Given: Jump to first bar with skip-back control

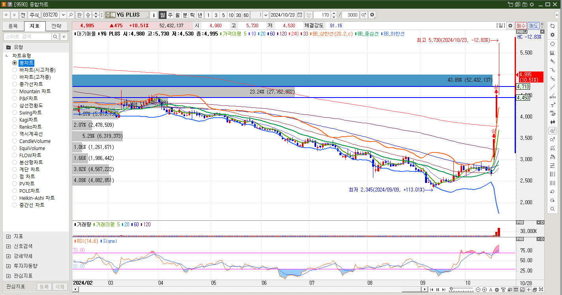Looking at the screenshot, I should tap(432, 290).
